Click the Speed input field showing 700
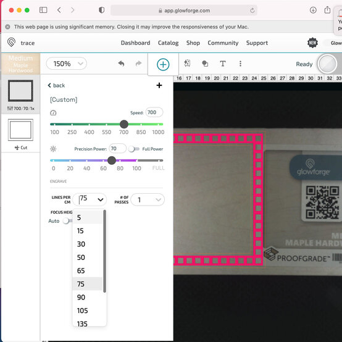The width and height of the screenshot is (342, 342). click(x=154, y=112)
